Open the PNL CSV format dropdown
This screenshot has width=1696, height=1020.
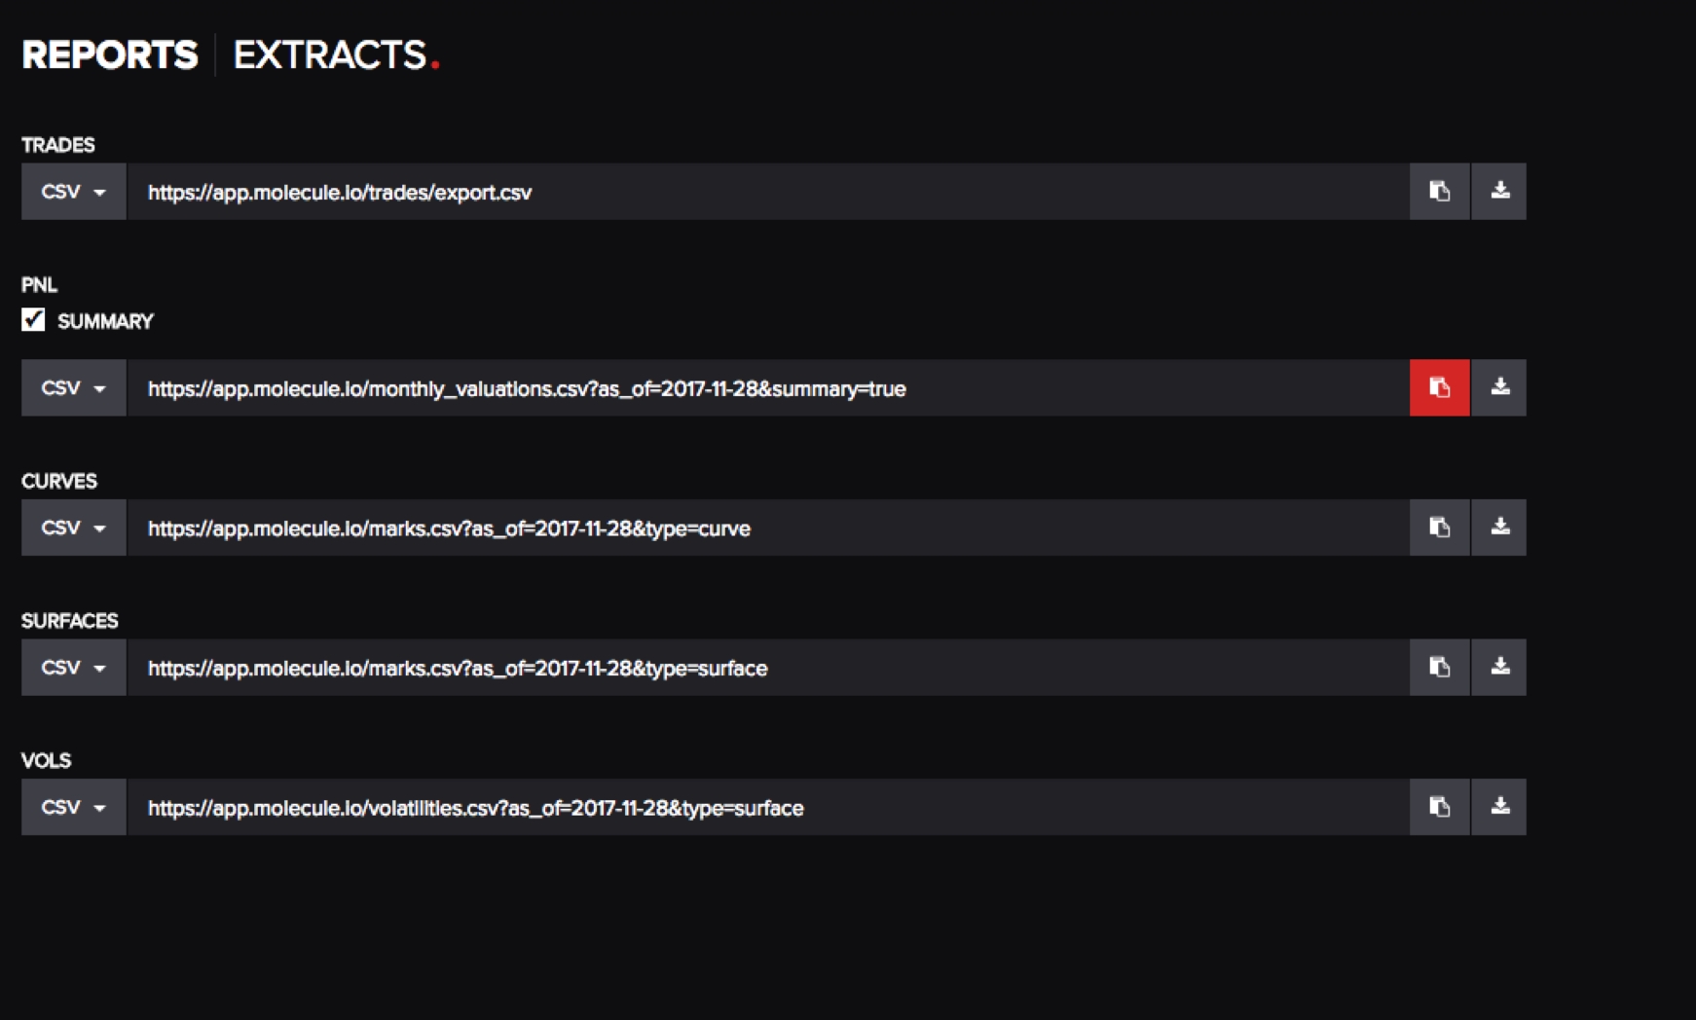click(74, 388)
